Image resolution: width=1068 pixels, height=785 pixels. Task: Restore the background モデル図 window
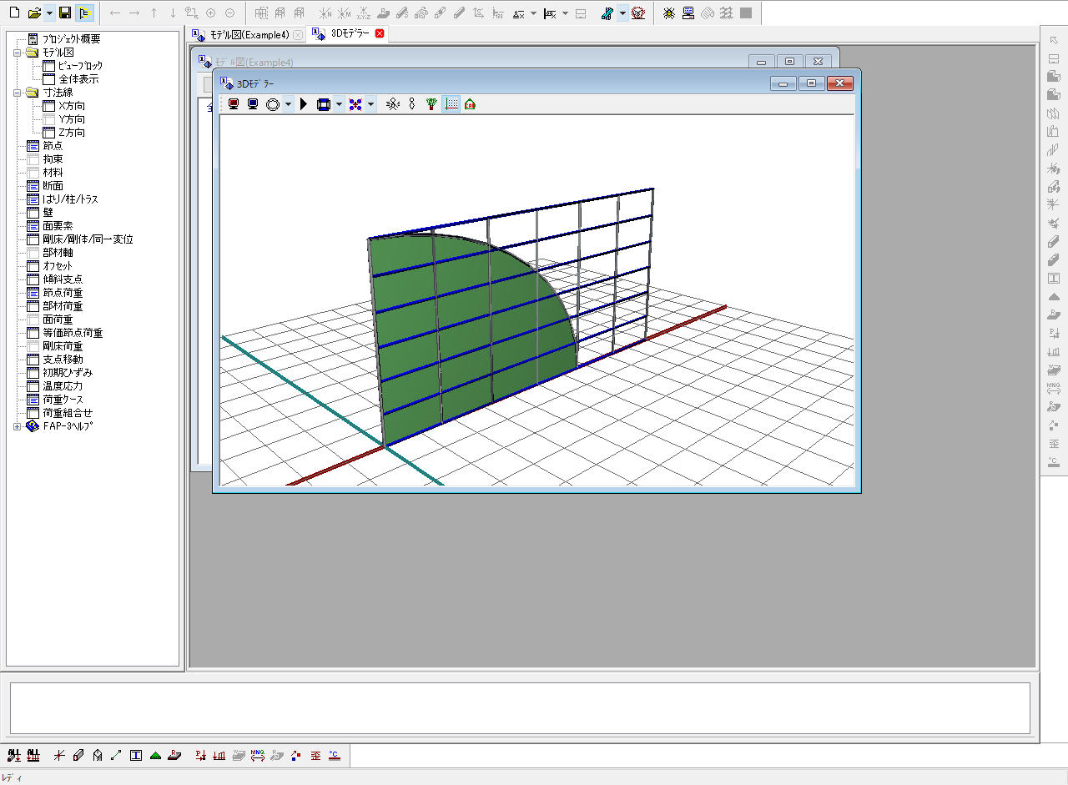pyautogui.click(x=788, y=61)
